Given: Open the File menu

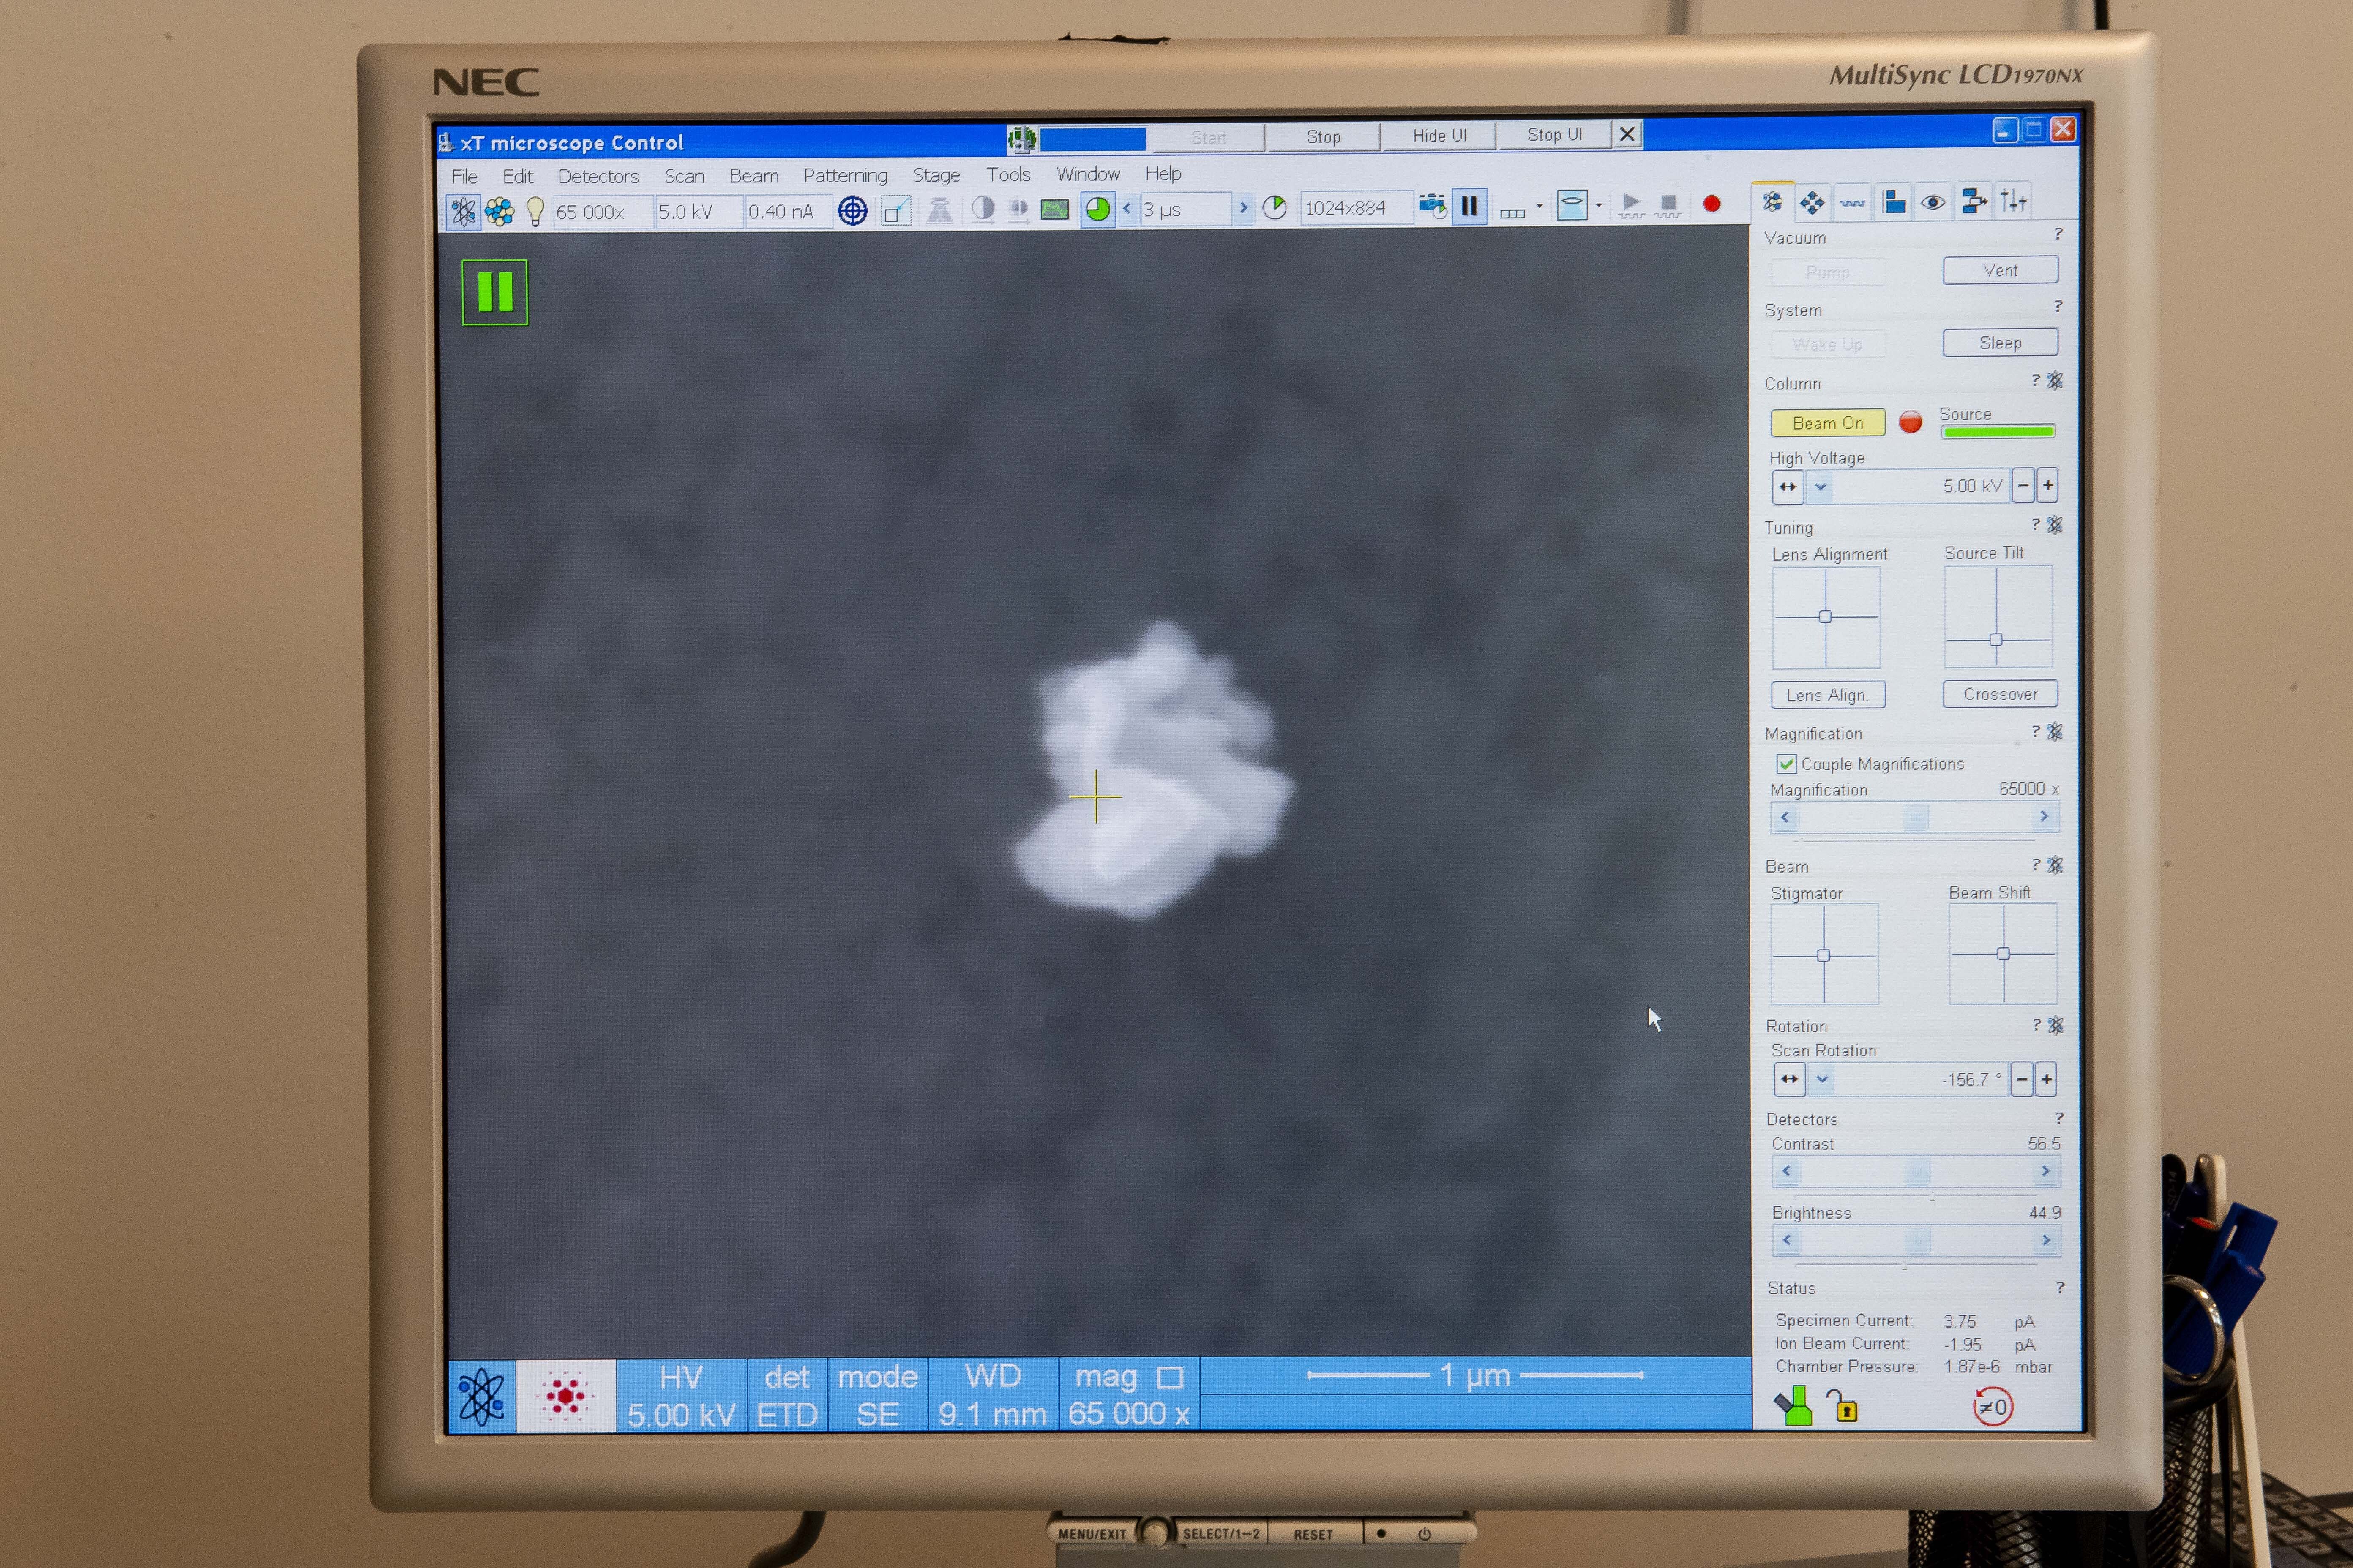Looking at the screenshot, I should (464, 177).
